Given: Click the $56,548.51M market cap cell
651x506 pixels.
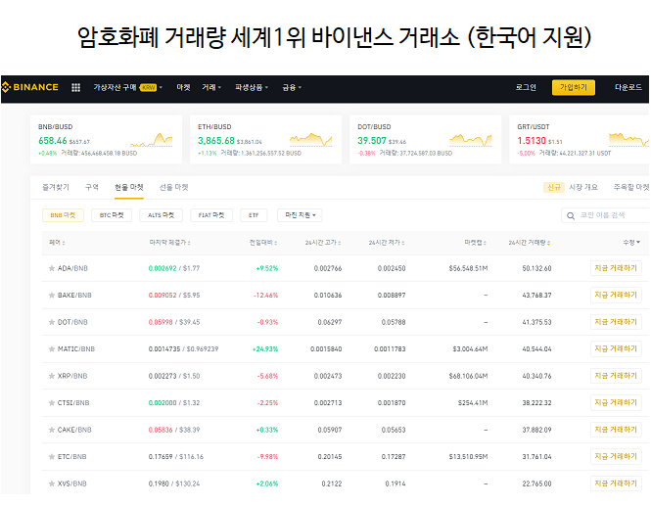Looking at the screenshot, I should (468, 268).
